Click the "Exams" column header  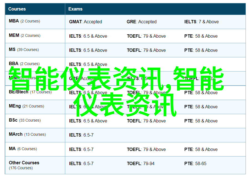click(x=155, y=9)
